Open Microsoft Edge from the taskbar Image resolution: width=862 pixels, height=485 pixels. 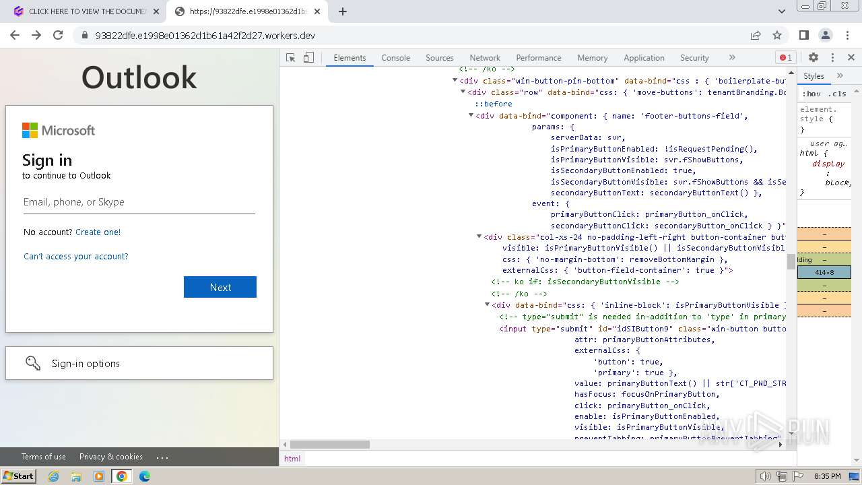point(145,476)
